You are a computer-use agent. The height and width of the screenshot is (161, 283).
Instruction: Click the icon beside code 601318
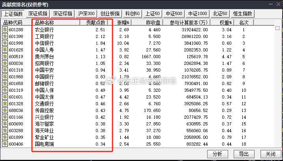[5, 70]
